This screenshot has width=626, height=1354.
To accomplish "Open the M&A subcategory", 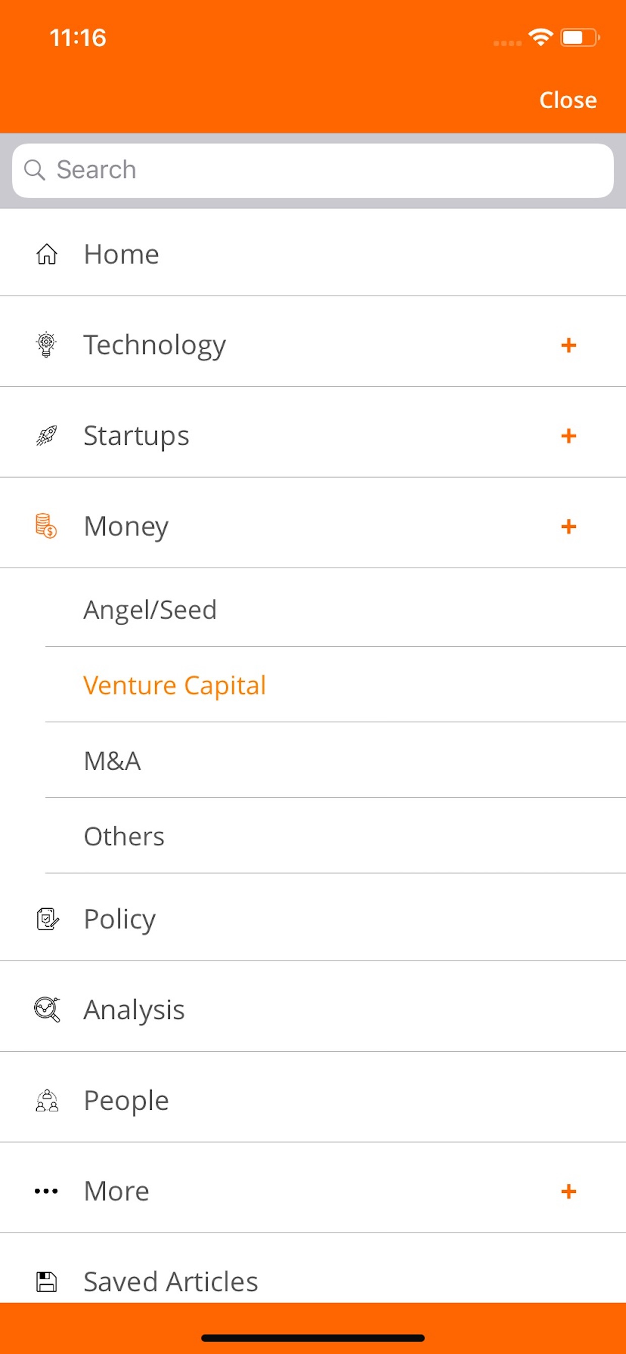I will pyautogui.click(x=112, y=761).
